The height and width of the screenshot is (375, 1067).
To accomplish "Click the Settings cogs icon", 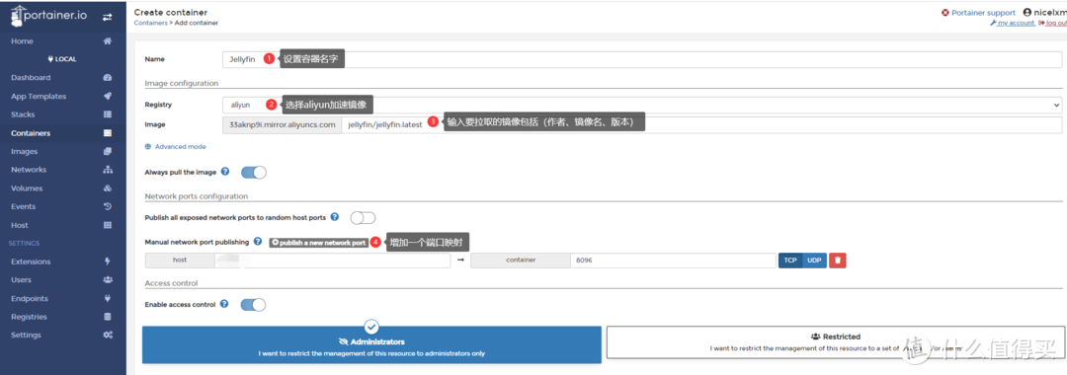I will (108, 335).
